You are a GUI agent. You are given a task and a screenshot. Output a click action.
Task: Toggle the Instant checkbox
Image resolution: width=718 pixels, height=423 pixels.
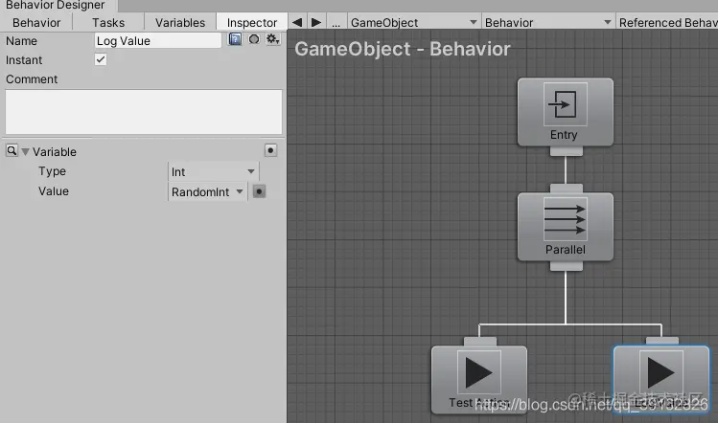point(101,59)
